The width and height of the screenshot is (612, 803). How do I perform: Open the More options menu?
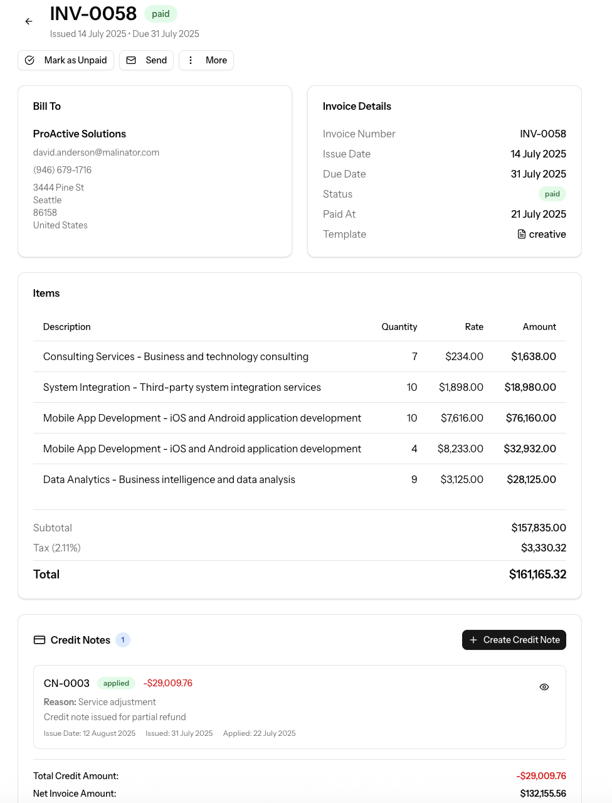206,60
